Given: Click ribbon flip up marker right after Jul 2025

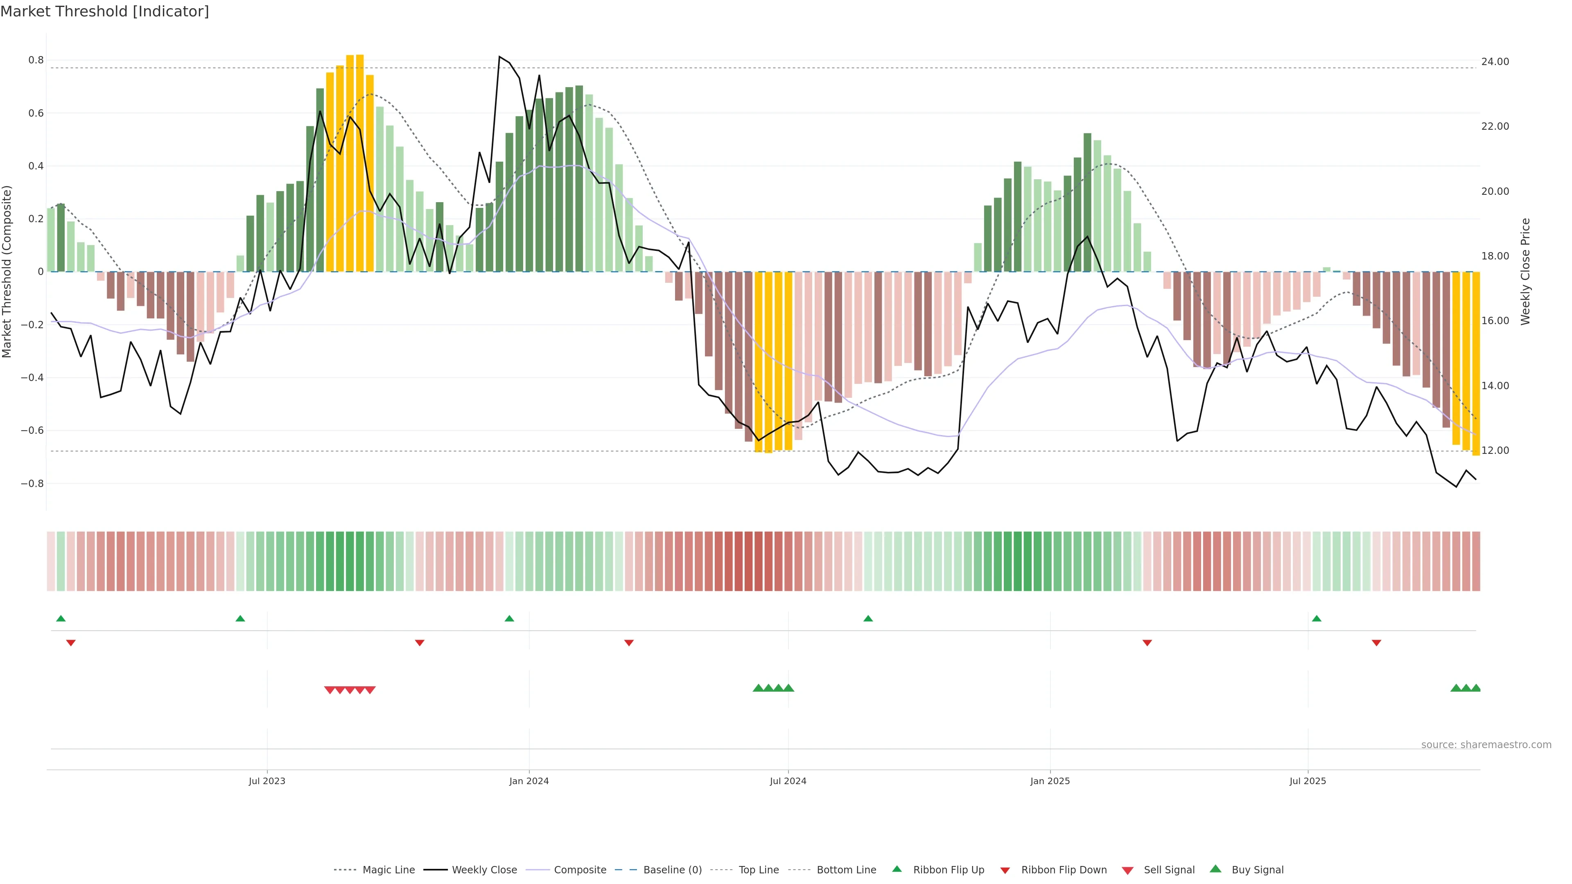Looking at the screenshot, I should [x=1317, y=619].
